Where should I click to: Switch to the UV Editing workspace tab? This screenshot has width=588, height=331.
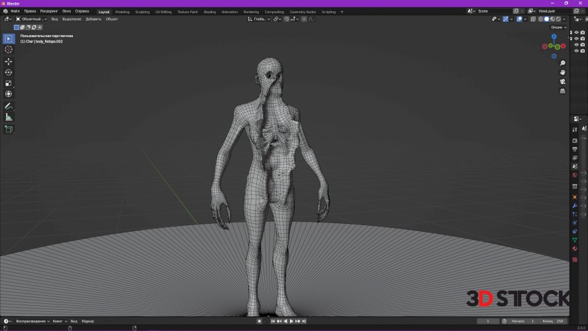(164, 12)
